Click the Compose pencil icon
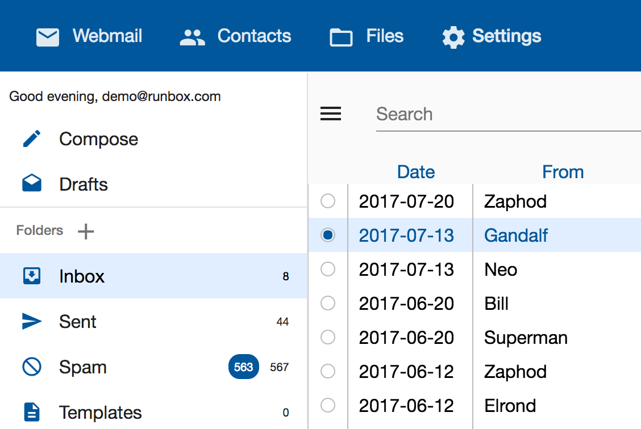Image resolution: width=641 pixels, height=429 pixels. [32, 138]
